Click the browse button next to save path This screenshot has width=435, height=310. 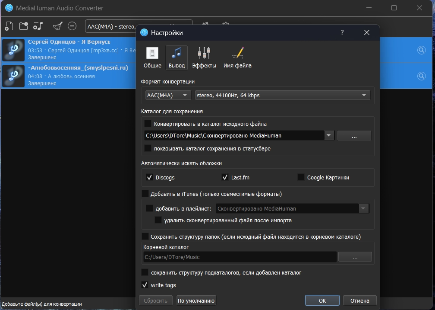point(354,136)
